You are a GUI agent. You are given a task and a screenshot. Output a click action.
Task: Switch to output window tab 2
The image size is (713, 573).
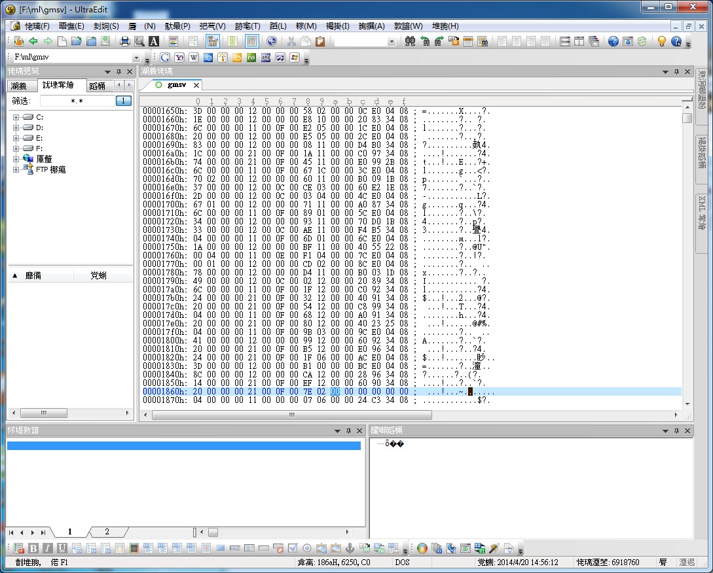pos(107,532)
